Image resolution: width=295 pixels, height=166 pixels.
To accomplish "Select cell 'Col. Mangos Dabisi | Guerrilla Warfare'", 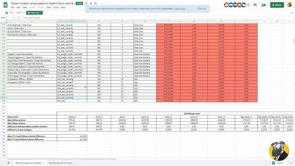I will [32, 64].
